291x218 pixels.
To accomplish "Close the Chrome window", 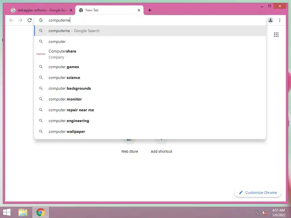I will point(280,6).
